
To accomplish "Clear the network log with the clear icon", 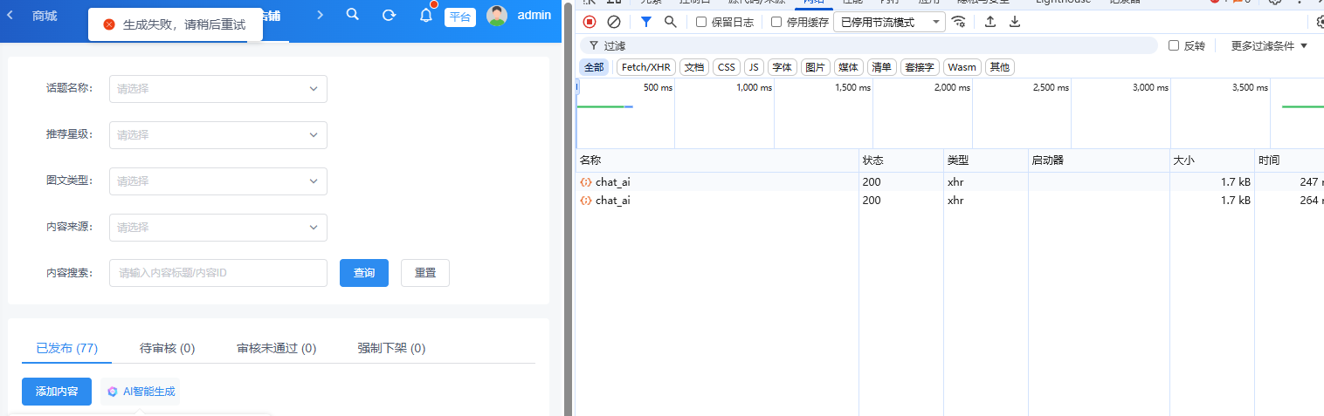I will coord(614,22).
